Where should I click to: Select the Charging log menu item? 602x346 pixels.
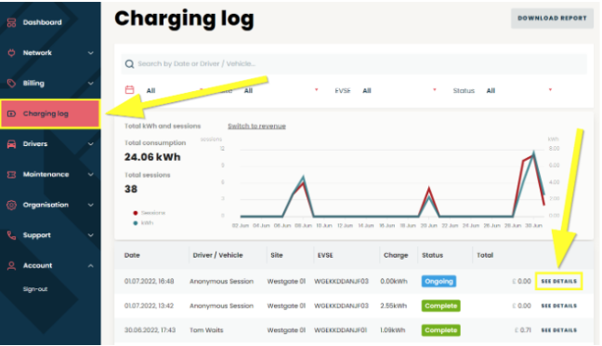tap(50, 113)
